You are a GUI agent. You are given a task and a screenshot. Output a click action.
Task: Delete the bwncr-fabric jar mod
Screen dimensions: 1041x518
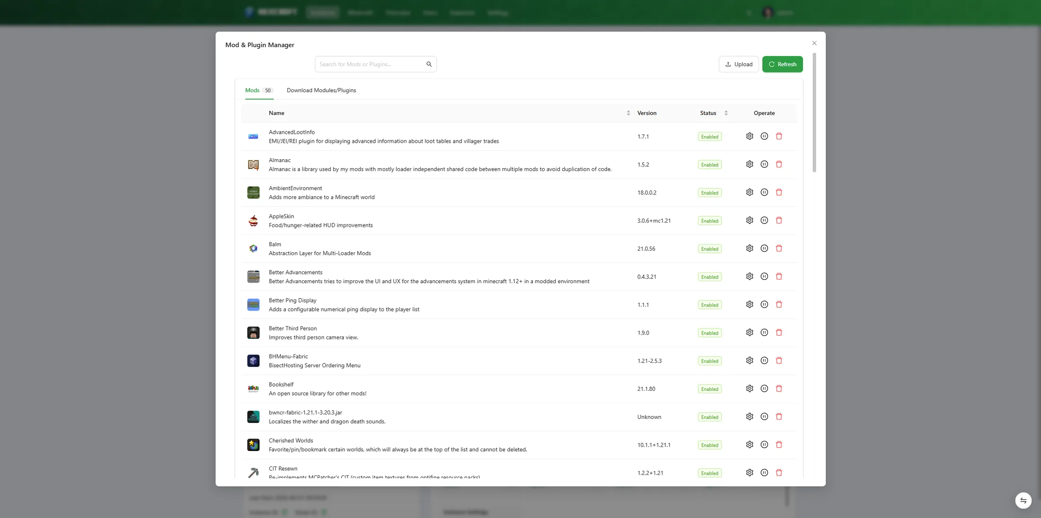pos(779,416)
